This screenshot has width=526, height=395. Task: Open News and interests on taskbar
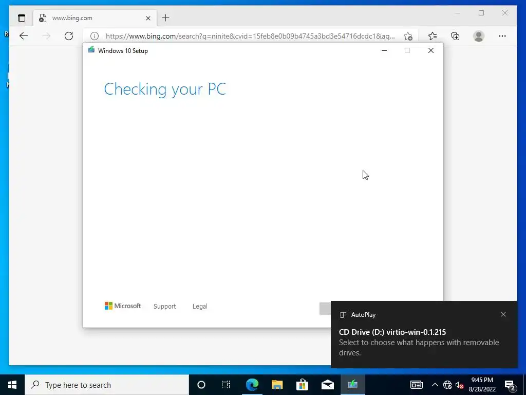[x=416, y=385]
